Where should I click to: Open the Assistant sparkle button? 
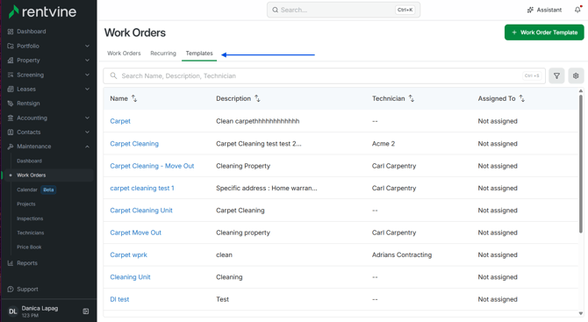544,10
